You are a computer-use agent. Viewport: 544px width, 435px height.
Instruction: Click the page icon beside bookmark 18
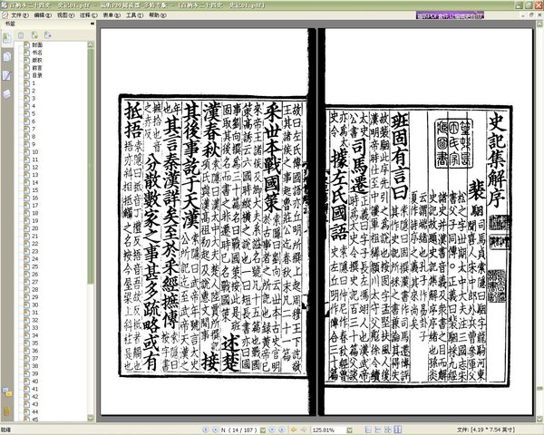click(26, 213)
